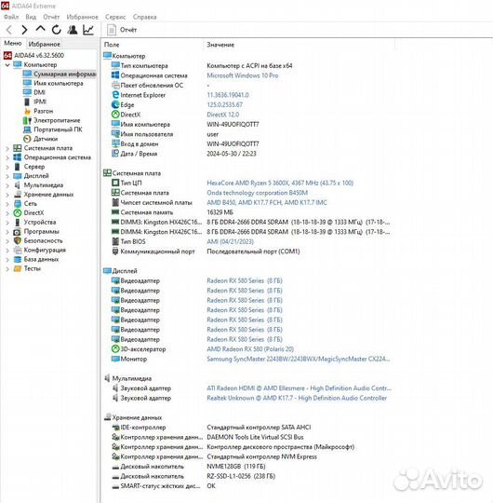Viewport: 493px width, 503px height.
Task: Click the Значение column header
Action: point(220,45)
